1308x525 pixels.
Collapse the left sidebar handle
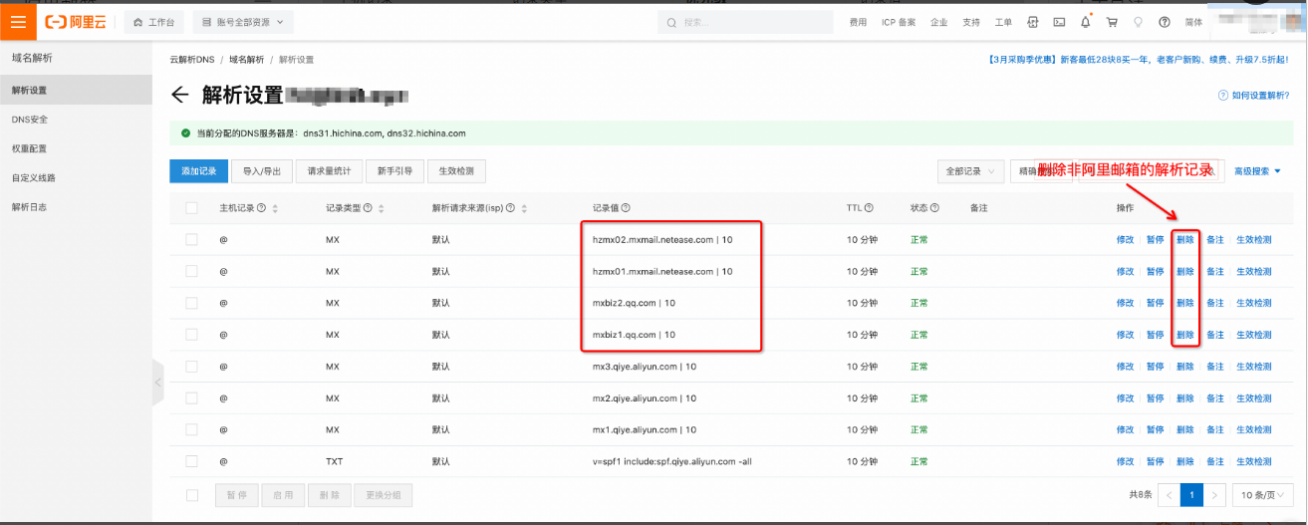pyautogui.click(x=157, y=382)
